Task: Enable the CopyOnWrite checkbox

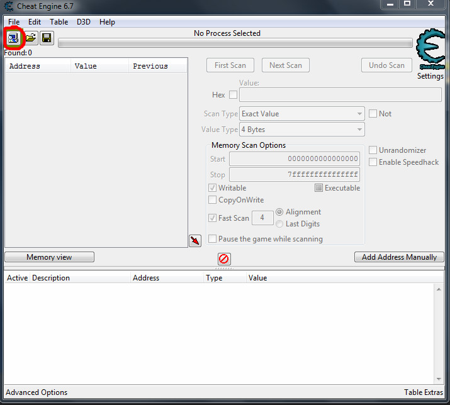Action: pos(212,199)
